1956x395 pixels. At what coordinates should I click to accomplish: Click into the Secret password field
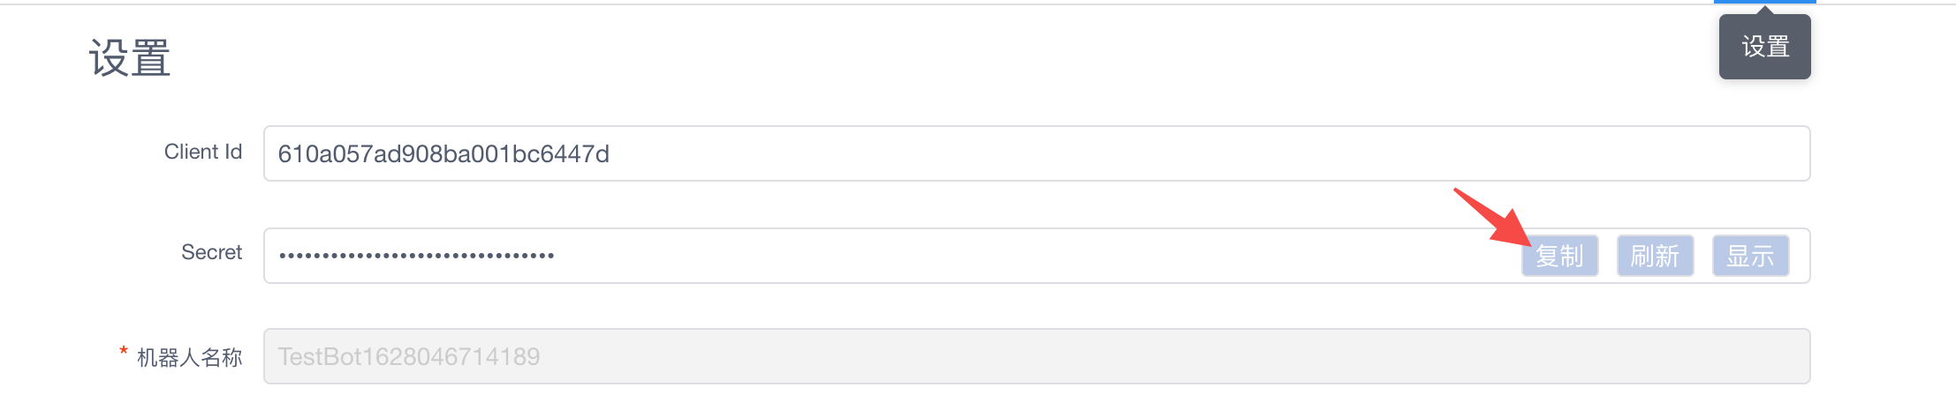coord(883,256)
